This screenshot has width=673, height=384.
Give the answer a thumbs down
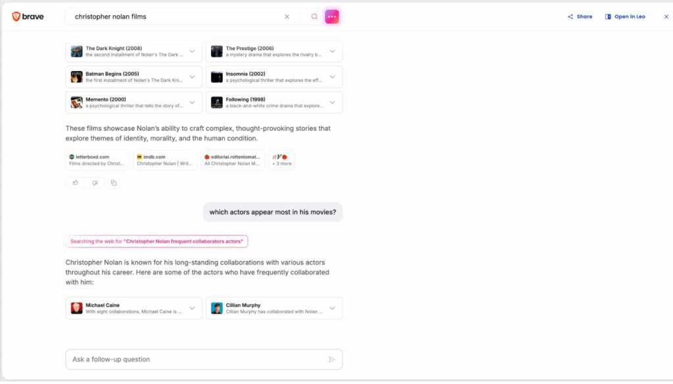click(x=95, y=183)
